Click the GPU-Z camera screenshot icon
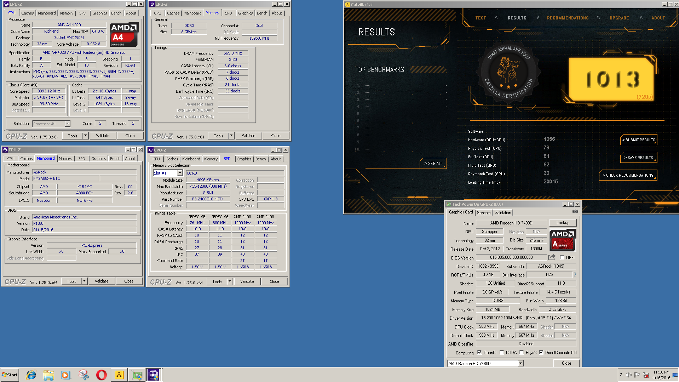The width and height of the screenshot is (679, 382). tap(575, 211)
